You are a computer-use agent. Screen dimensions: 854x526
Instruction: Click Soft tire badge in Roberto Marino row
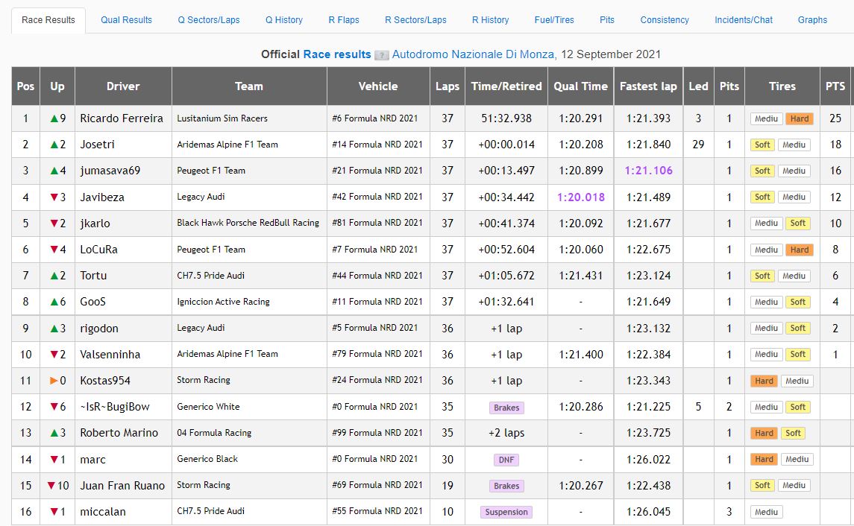click(x=793, y=434)
